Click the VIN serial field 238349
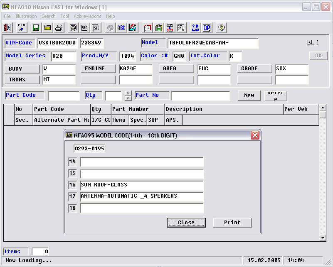 92,43
